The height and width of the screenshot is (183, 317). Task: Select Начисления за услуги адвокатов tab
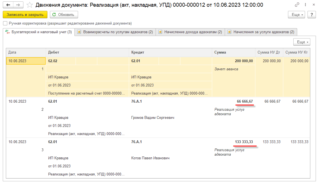click(261, 32)
